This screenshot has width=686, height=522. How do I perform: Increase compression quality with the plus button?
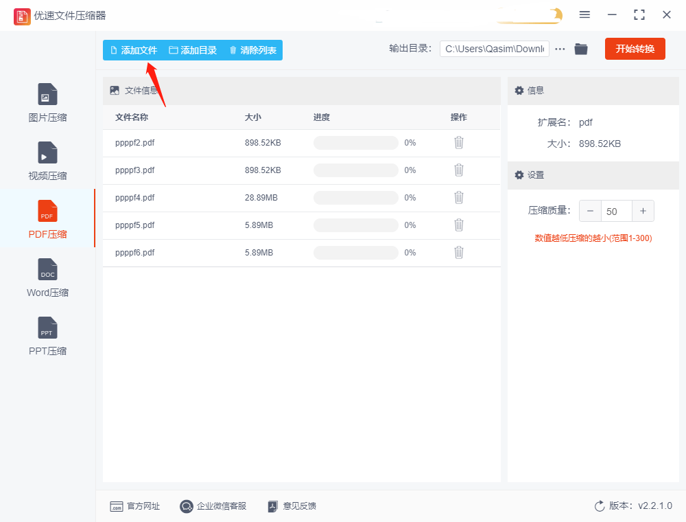point(643,211)
